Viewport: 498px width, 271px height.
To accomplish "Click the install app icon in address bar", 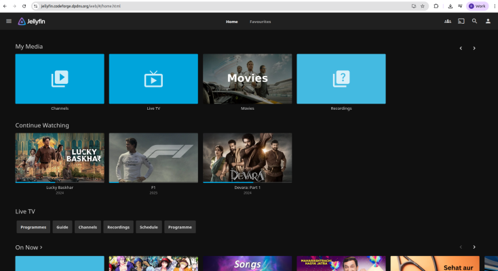I will 413,6.
